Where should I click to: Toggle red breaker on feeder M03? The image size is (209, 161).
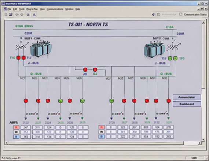pyautogui.click(x=48, y=101)
